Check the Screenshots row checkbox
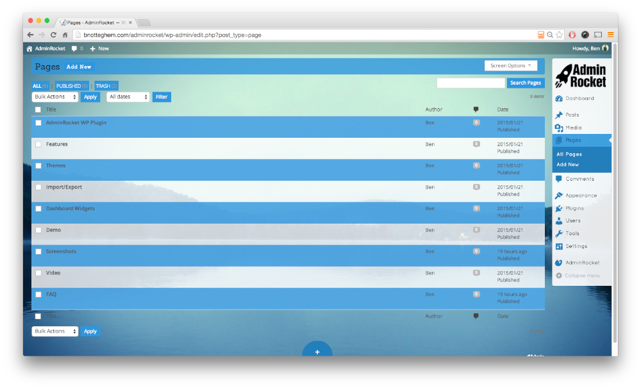The image size is (641, 389). point(38,251)
